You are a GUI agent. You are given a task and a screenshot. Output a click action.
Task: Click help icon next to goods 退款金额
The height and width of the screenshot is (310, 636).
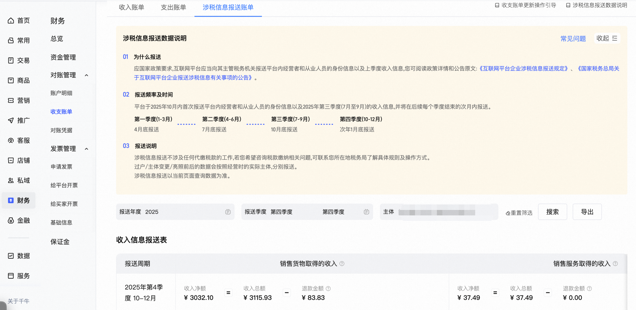328,288
